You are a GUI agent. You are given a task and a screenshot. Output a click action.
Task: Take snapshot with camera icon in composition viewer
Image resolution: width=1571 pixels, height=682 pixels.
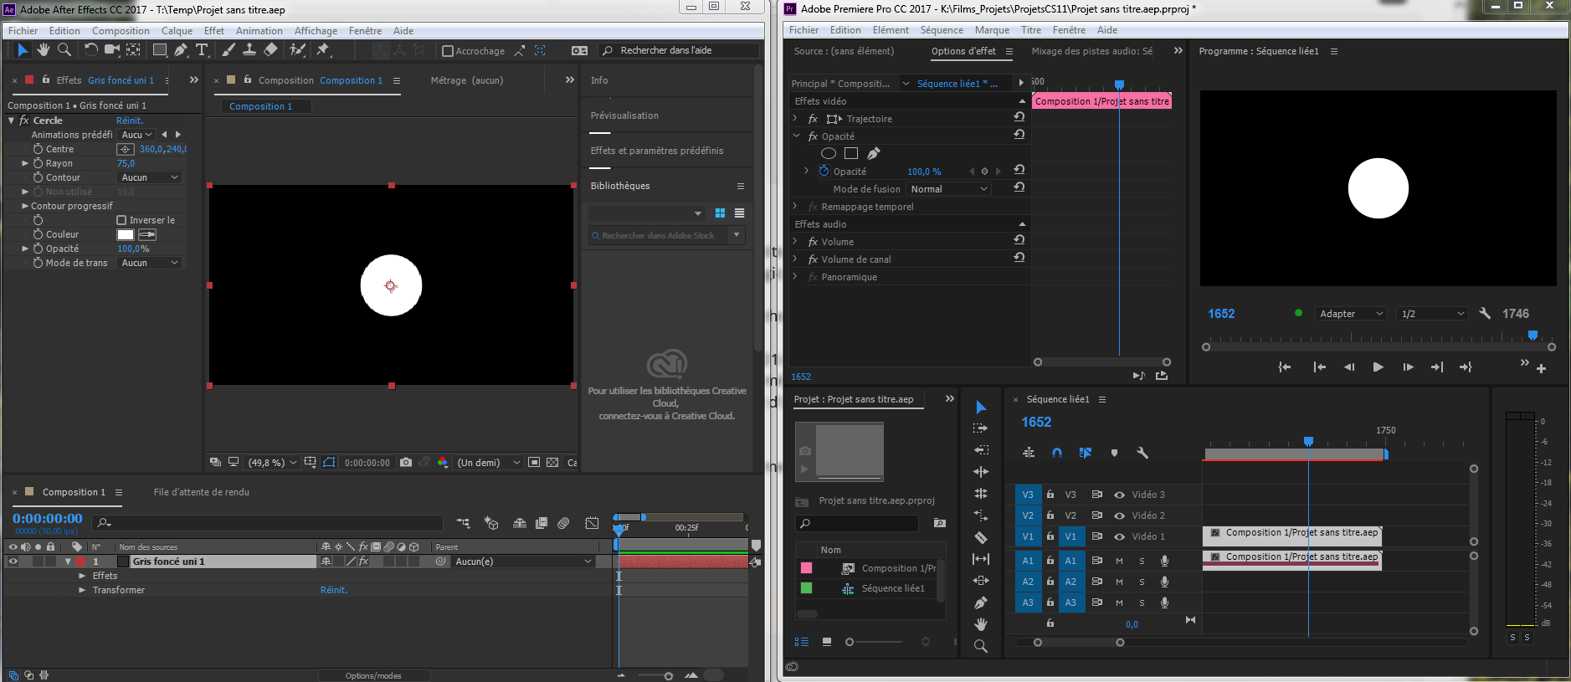pos(406,462)
